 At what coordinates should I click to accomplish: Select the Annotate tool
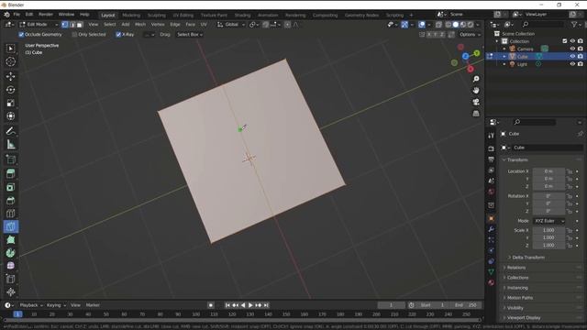coord(10,131)
